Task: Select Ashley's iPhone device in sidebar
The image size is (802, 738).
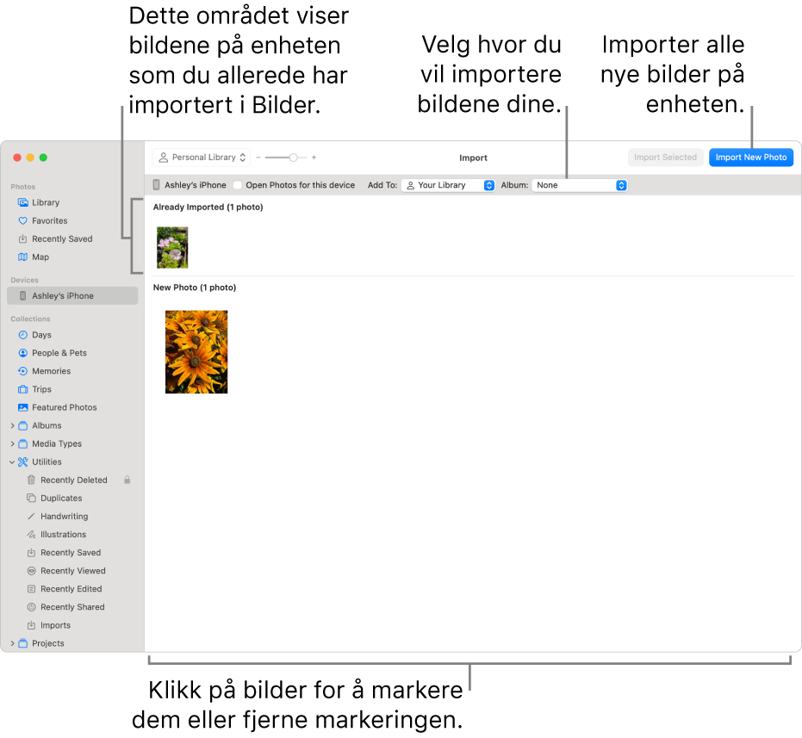Action: [72, 296]
